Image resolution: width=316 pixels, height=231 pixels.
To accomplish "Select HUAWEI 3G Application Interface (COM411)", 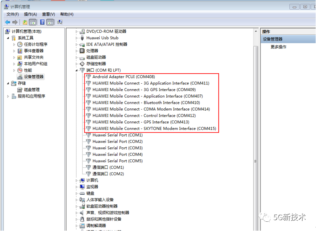I will click(x=151, y=83).
